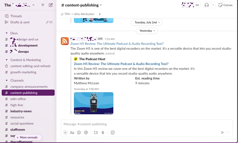Click More unreads button
Viewport: 238px width, 143px height.
(x=28, y=137)
